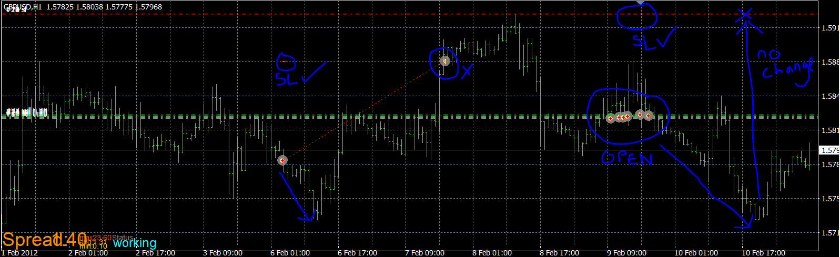
Task: Click the price axis label 1.591
Action: tap(830, 28)
